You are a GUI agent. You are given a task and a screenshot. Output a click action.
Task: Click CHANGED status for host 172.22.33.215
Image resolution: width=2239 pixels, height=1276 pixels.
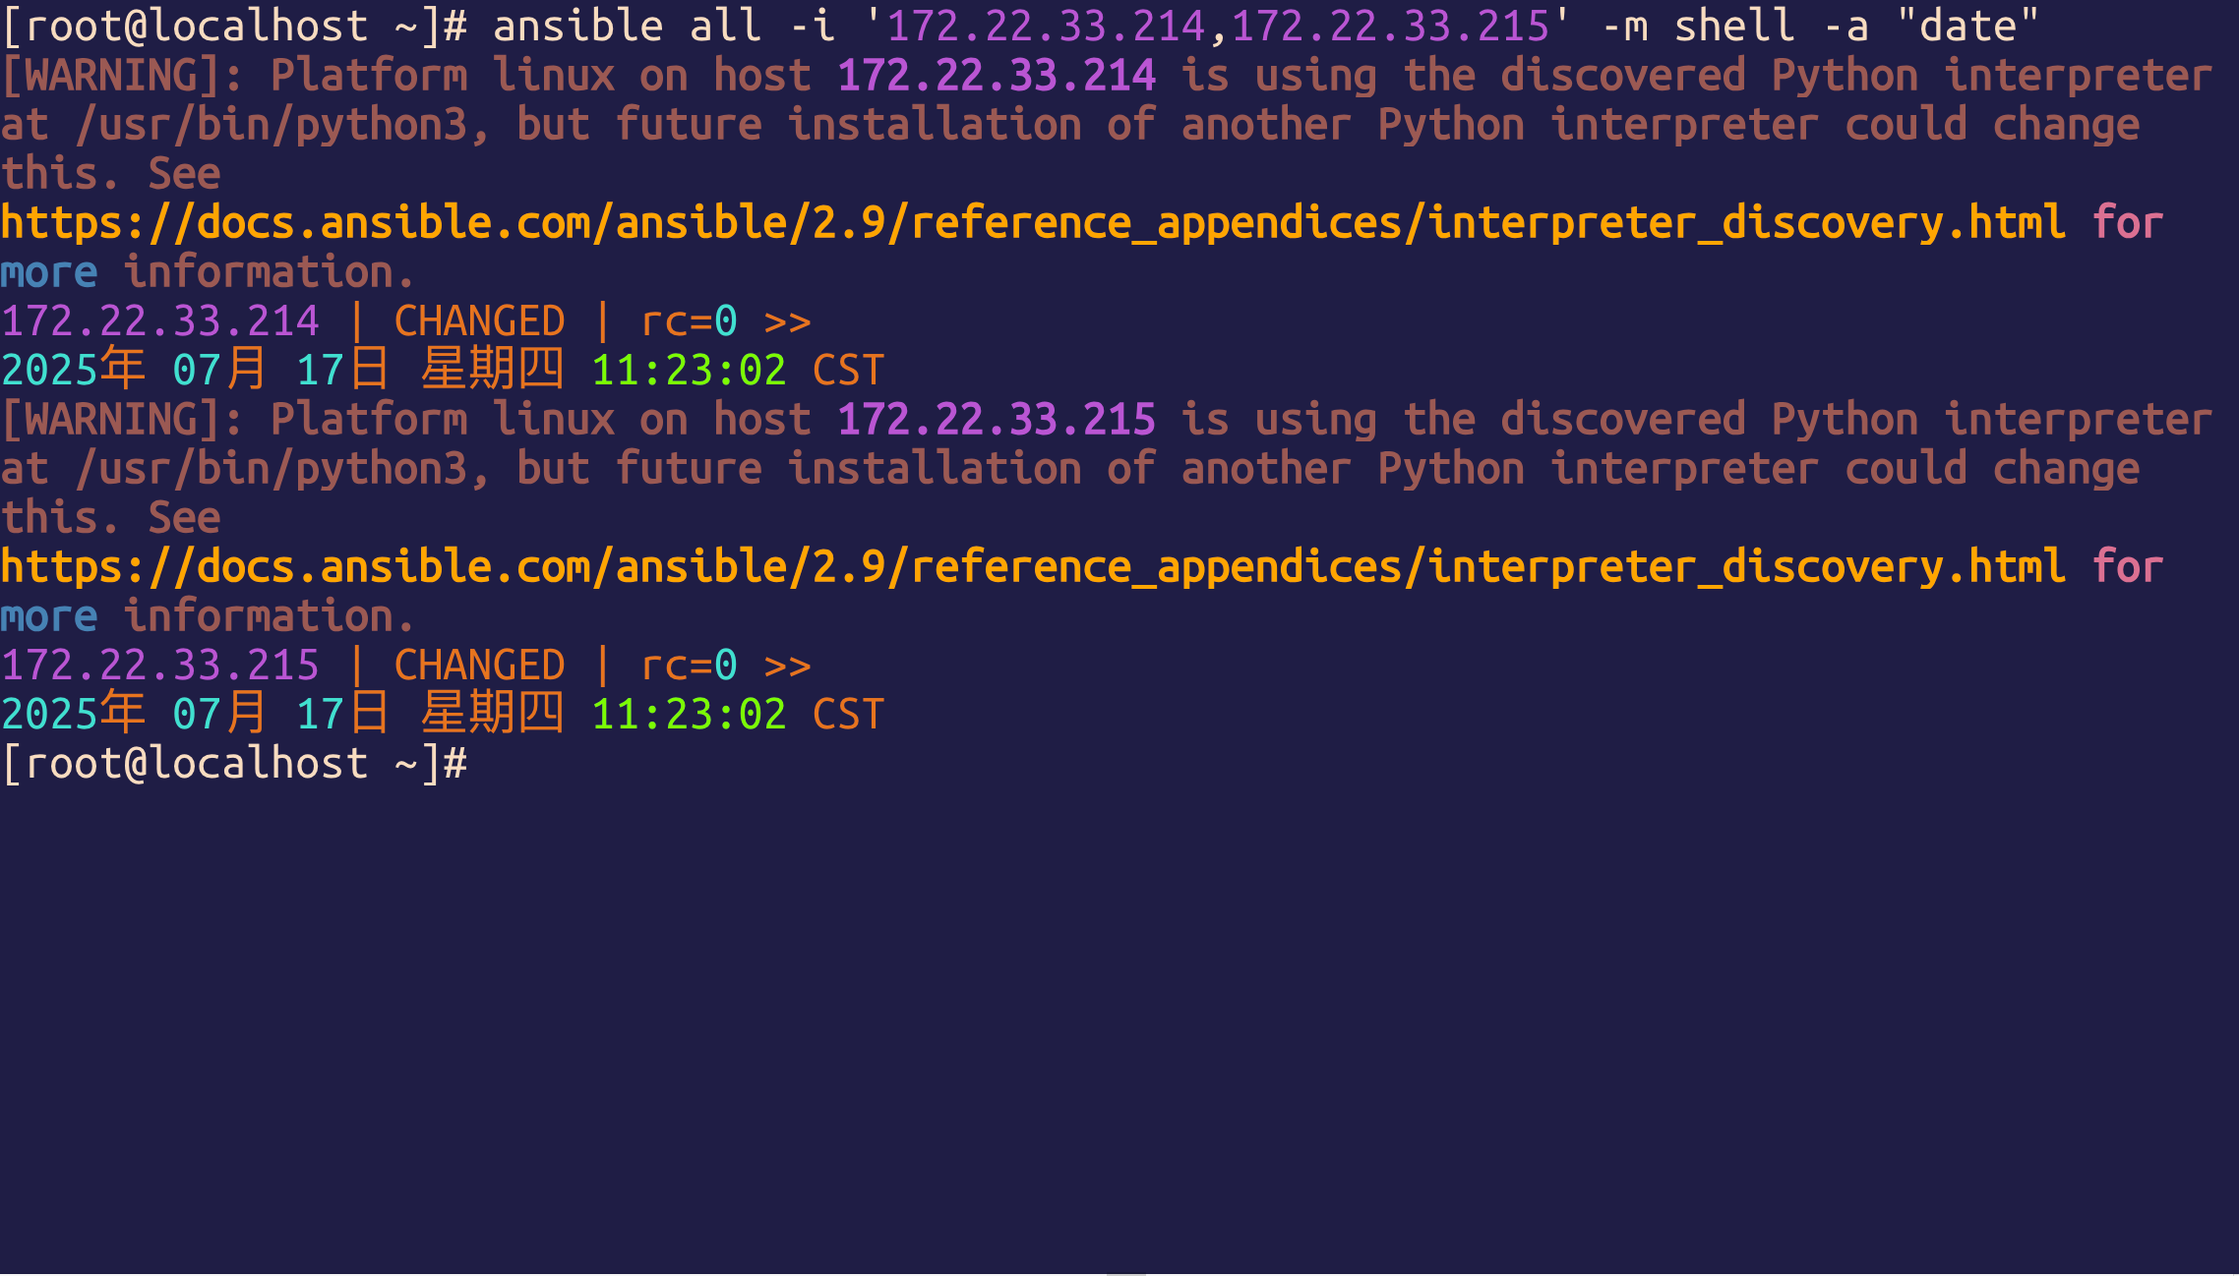479,666
